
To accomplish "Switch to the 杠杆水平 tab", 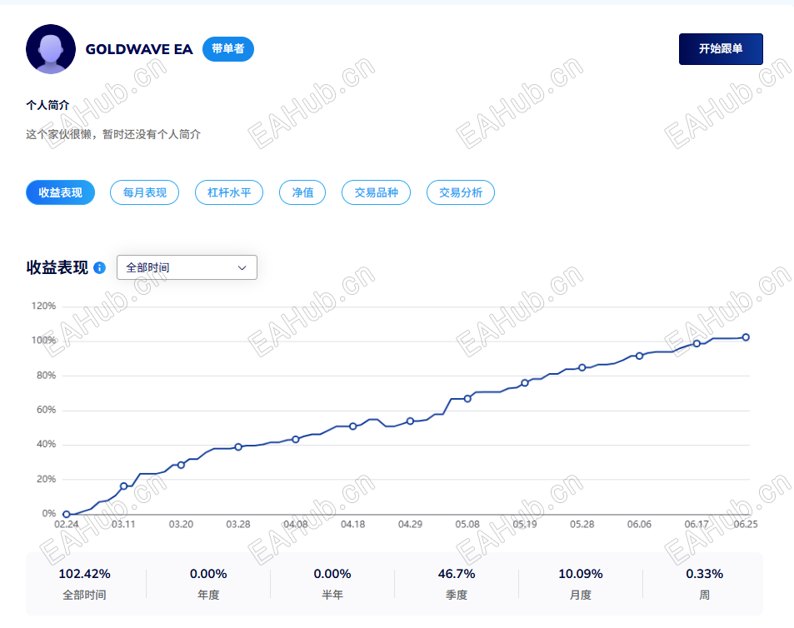I will (x=229, y=192).
